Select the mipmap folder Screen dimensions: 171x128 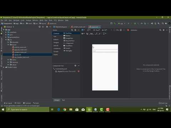coord(14,62)
